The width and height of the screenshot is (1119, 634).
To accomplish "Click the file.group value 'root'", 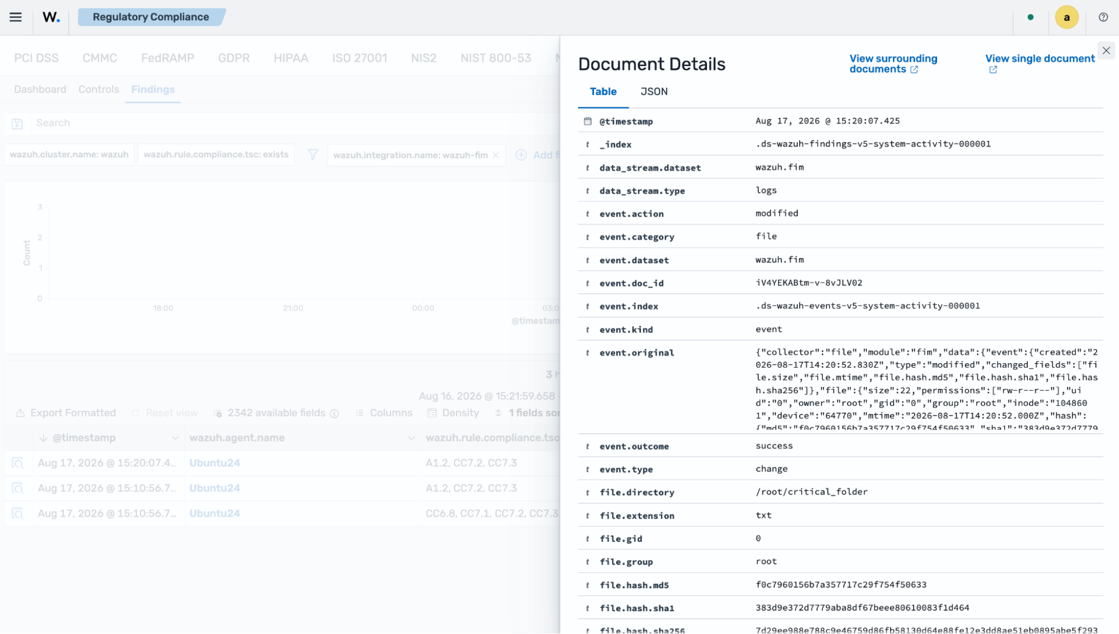I will click(x=766, y=561).
